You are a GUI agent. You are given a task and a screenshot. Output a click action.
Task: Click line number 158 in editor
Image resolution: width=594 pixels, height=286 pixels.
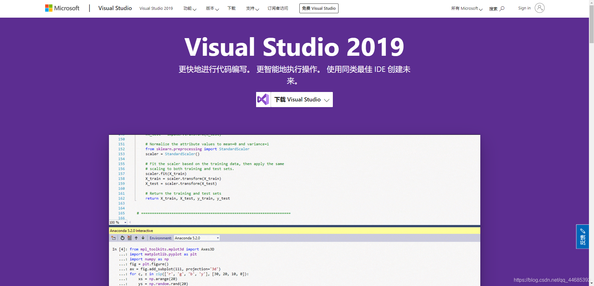[122, 179]
